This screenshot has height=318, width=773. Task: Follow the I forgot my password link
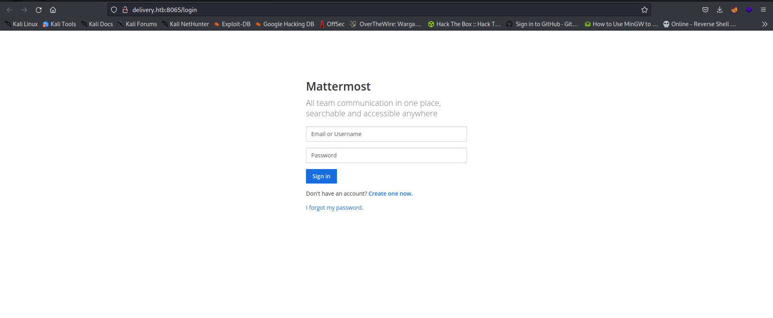(335, 208)
